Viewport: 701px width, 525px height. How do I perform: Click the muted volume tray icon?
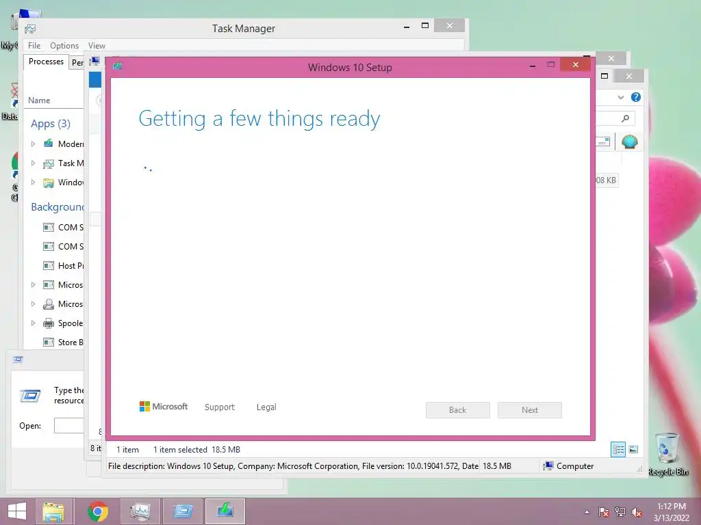636,512
